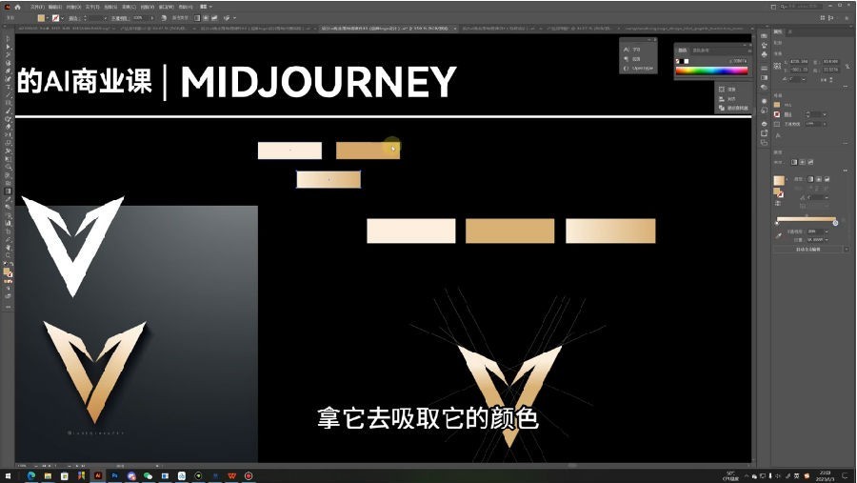857x483 pixels.
Task: Open the 文件(F) File menu
Action: pos(38,7)
